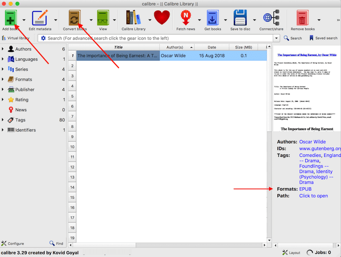Open the search history dropdown

click(276, 38)
